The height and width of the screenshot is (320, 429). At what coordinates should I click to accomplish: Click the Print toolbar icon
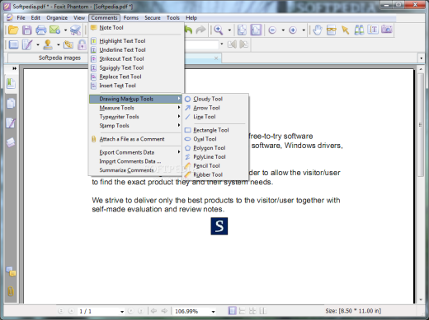(x=41, y=30)
